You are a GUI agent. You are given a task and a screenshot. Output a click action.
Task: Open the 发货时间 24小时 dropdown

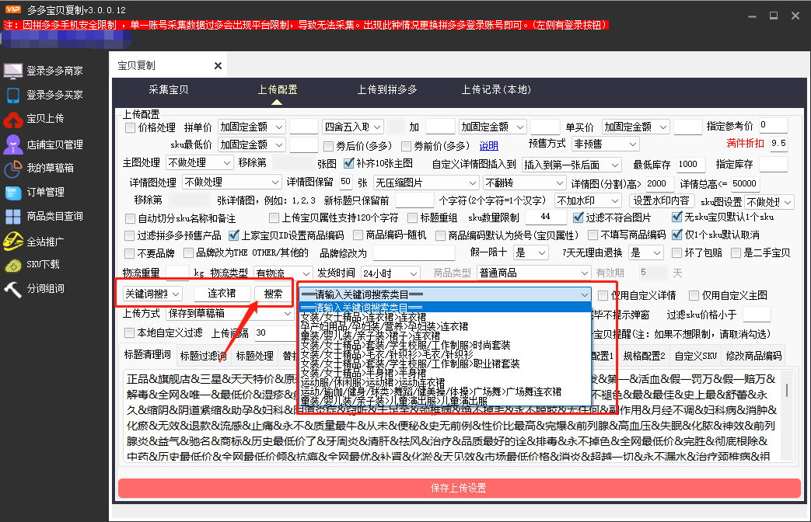(390, 273)
